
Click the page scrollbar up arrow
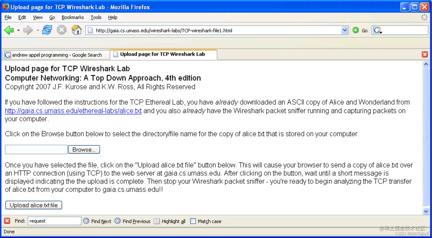(426, 64)
